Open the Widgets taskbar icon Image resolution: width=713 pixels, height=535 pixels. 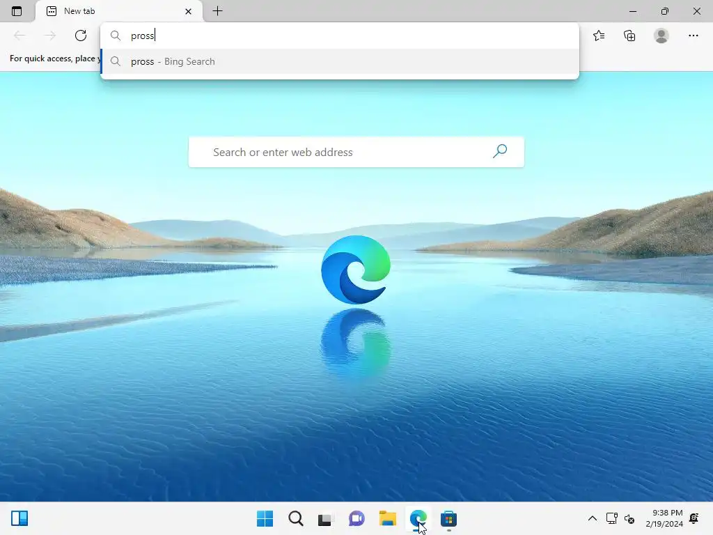click(19, 518)
